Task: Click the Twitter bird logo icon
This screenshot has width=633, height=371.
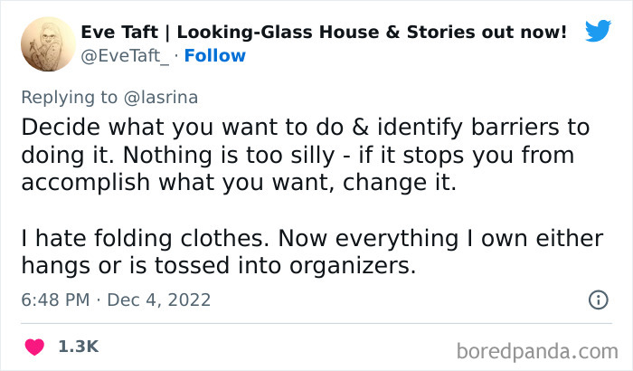Action: [x=598, y=31]
